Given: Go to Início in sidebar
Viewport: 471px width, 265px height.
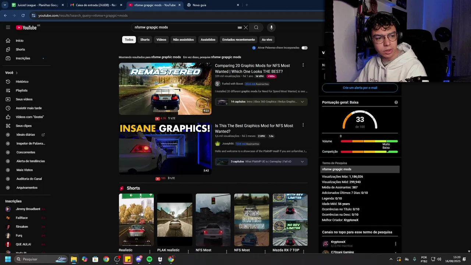Looking at the screenshot, I should pyautogui.click(x=20, y=40).
